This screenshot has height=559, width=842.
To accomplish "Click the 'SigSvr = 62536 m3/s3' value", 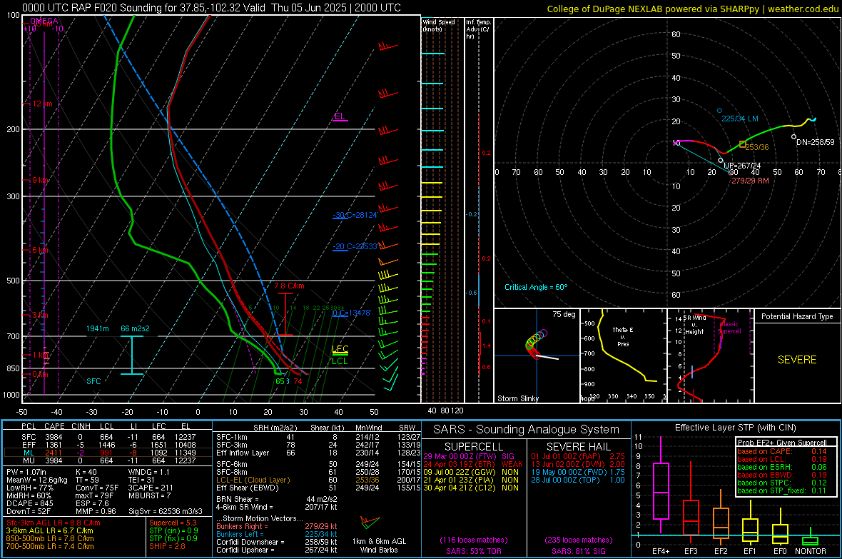I will [x=166, y=511].
